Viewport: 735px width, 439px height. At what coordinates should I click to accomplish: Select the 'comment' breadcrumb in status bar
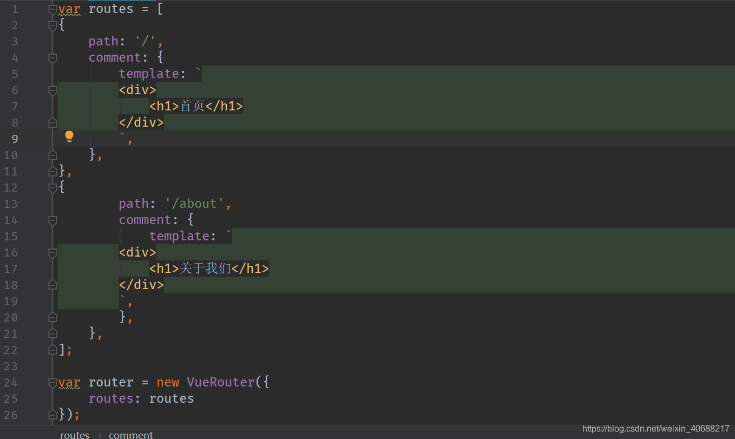(x=131, y=435)
